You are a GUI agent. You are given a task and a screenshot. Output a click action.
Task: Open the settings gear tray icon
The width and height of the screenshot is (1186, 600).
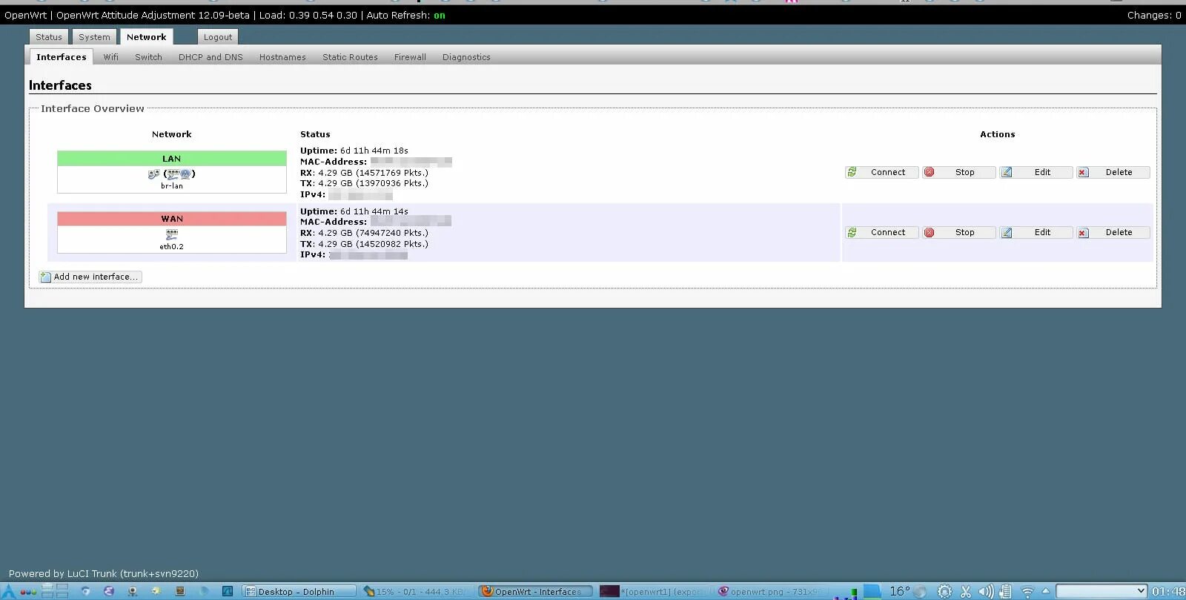click(944, 591)
